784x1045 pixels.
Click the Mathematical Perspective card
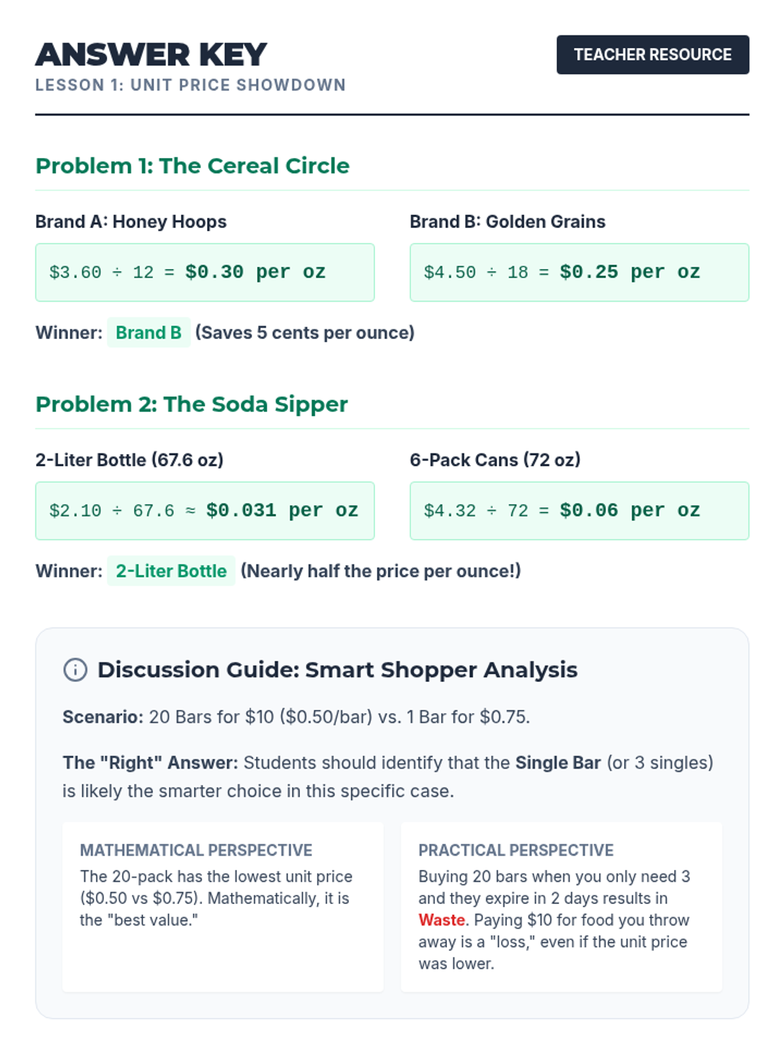(x=223, y=907)
